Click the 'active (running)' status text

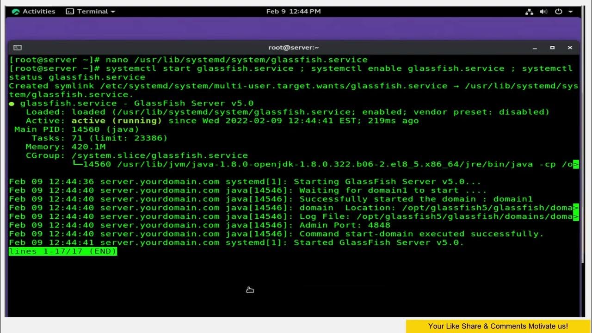(x=117, y=121)
